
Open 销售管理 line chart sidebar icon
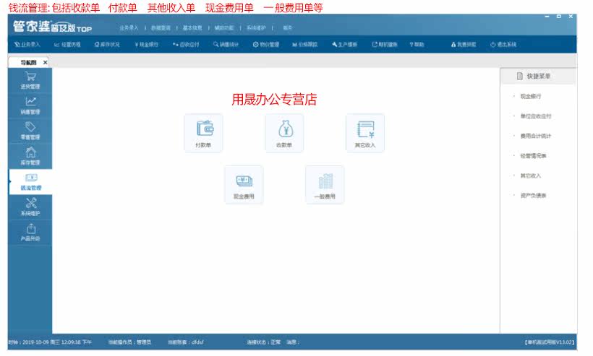[30, 105]
